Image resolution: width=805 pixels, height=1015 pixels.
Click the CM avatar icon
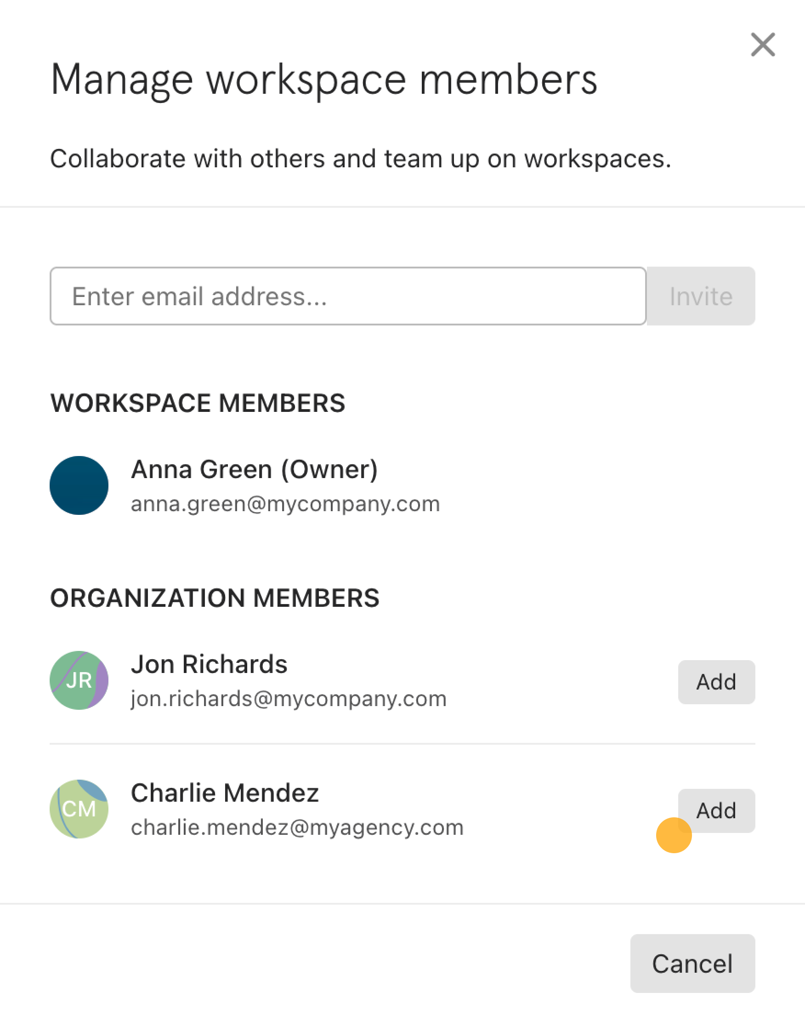(79, 809)
